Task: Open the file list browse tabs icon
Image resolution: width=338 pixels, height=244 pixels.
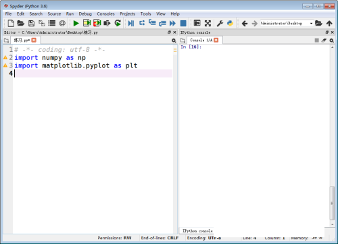Action: pyautogui.click(x=52, y=23)
